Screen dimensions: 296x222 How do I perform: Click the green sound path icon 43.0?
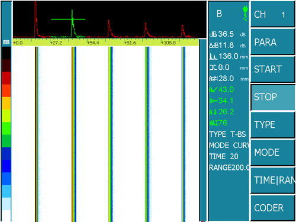pyautogui.click(x=213, y=90)
